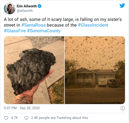The width and height of the screenshot is (129, 123).
Task: Open the #GlassFire hashtag
Action: coord(15,31)
